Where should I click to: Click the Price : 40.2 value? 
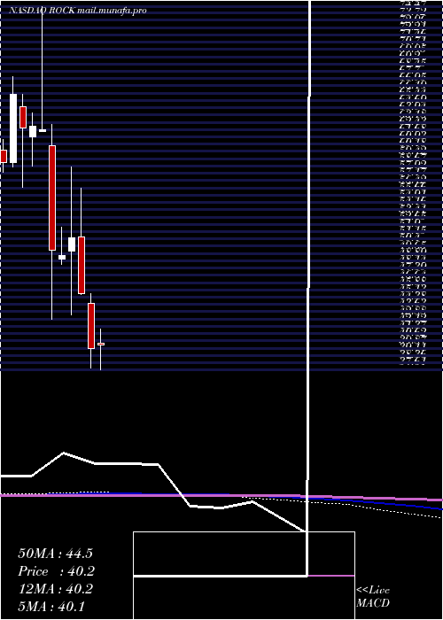[x=57, y=571]
